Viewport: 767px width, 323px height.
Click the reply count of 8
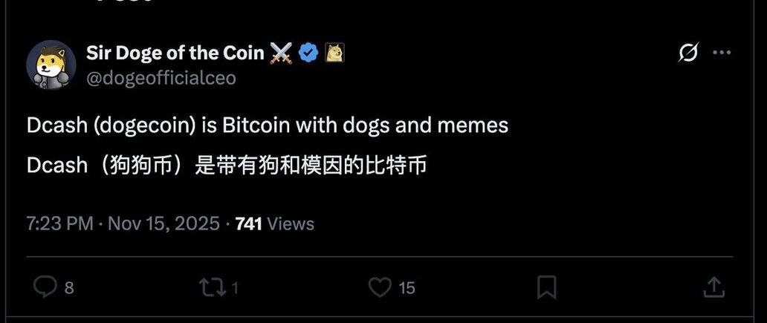(69, 288)
